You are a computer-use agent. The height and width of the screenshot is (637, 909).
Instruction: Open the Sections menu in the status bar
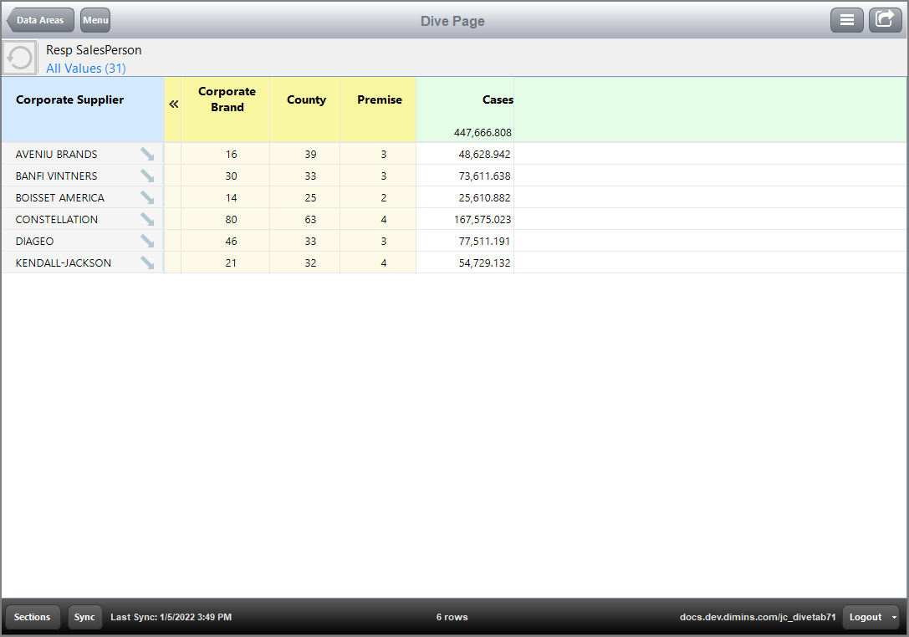(x=33, y=617)
